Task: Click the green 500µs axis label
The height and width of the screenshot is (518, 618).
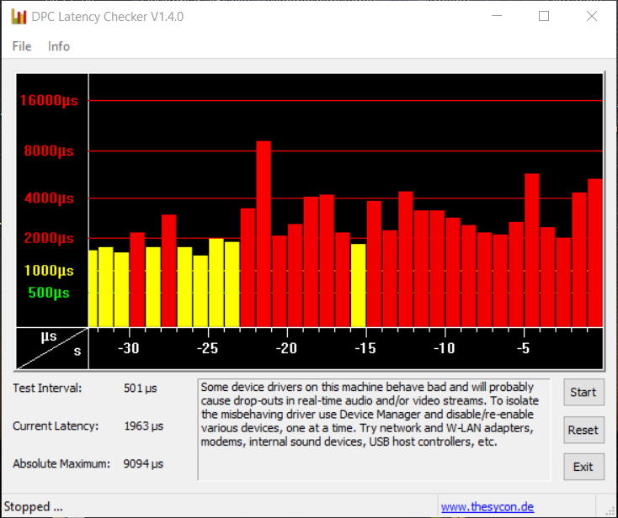Action: pyautogui.click(x=49, y=293)
